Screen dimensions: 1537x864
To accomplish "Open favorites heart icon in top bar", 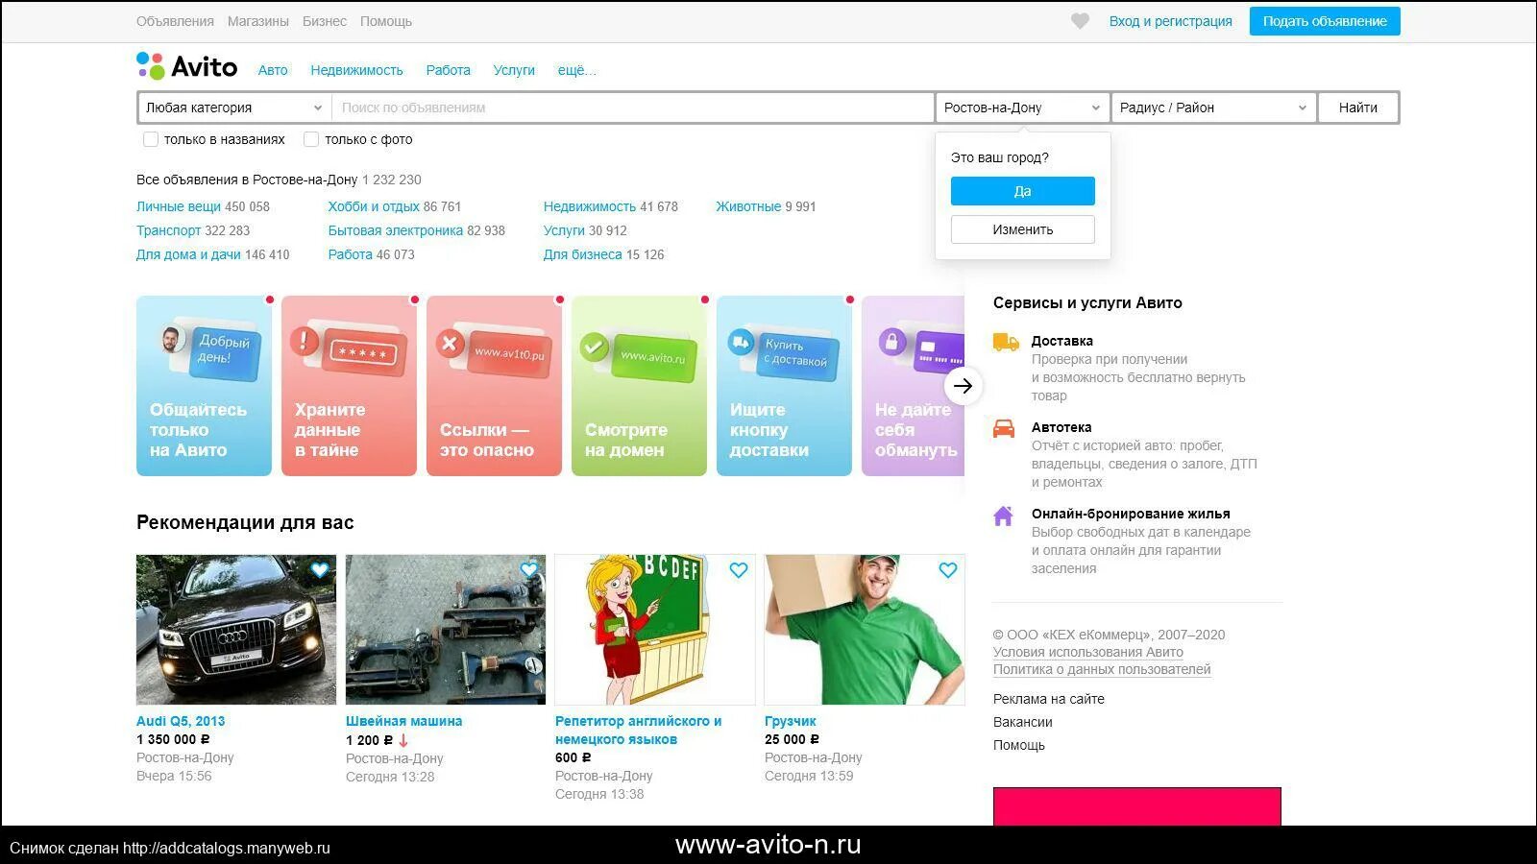I will tap(1080, 21).
